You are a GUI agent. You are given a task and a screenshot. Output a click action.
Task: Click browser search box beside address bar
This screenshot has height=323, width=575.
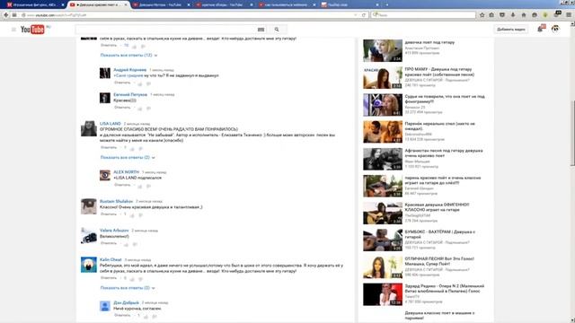tap(423, 15)
